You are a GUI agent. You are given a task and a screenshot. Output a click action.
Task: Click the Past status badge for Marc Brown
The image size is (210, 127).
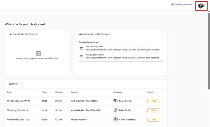(x=154, y=101)
